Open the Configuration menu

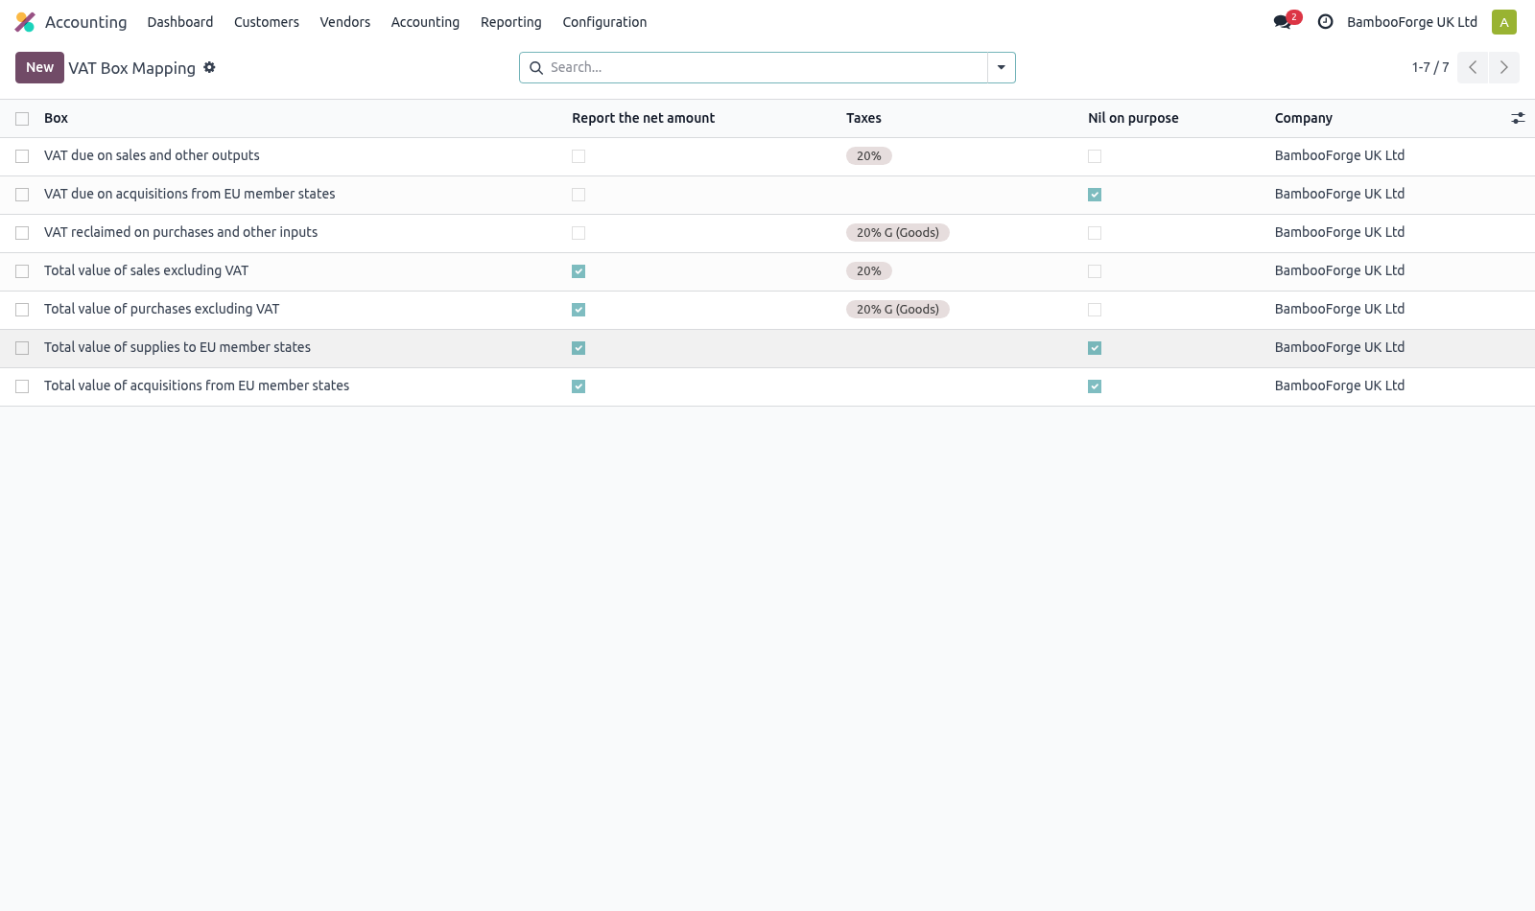click(604, 22)
